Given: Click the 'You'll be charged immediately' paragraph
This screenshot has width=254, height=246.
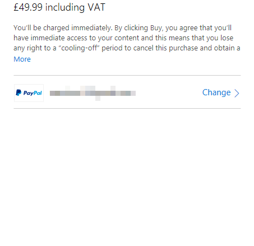Looking at the screenshot, I should pyautogui.click(x=127, y=38).
